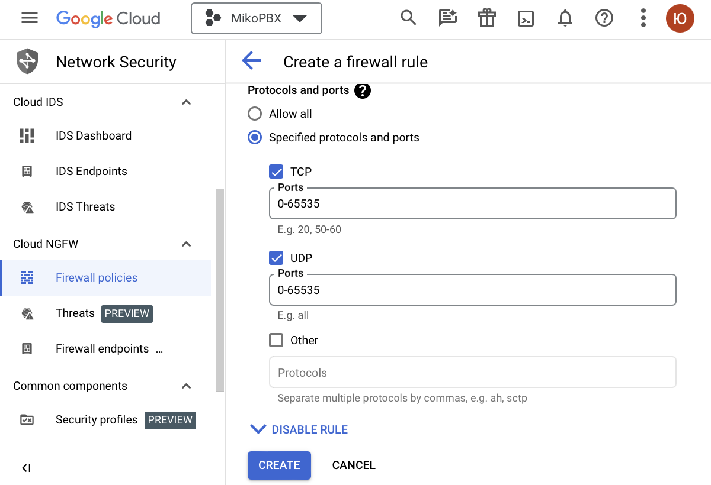Collapse the Cloud IDS section
711x485 pixels.
click(186, 102)
